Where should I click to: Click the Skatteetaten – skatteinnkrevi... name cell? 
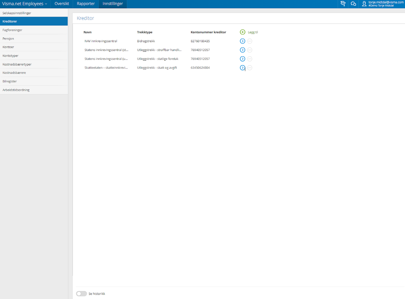click(106, 68)
